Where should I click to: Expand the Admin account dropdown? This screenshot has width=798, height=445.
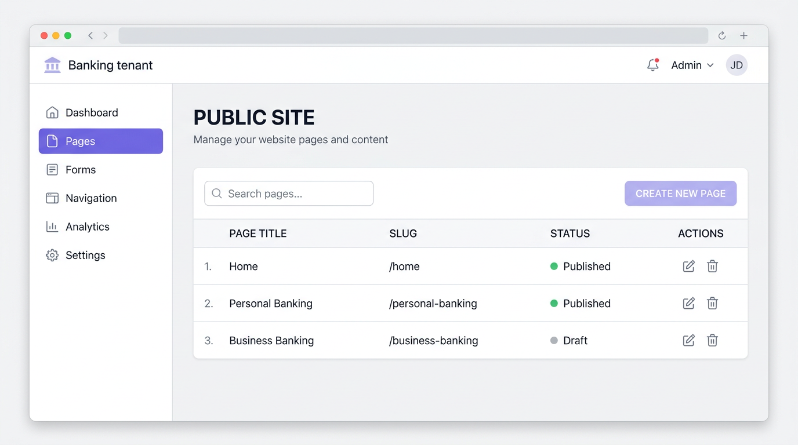pyautogui.click(x=692, y=65)
